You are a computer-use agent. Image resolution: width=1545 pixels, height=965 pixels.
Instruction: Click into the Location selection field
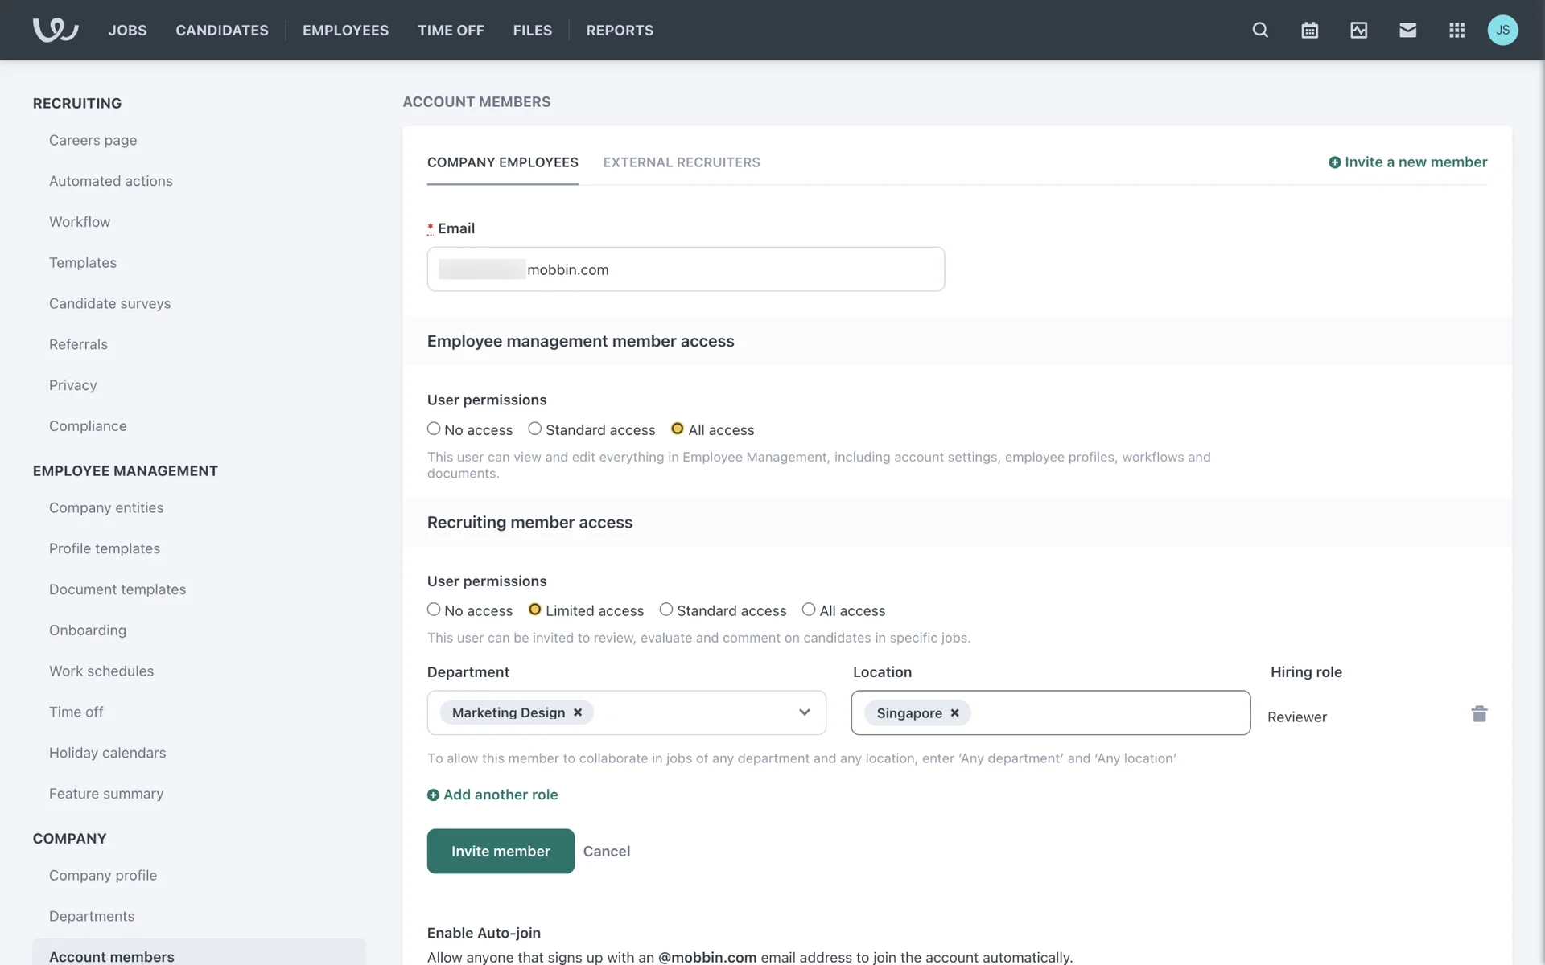point(1110,713)
